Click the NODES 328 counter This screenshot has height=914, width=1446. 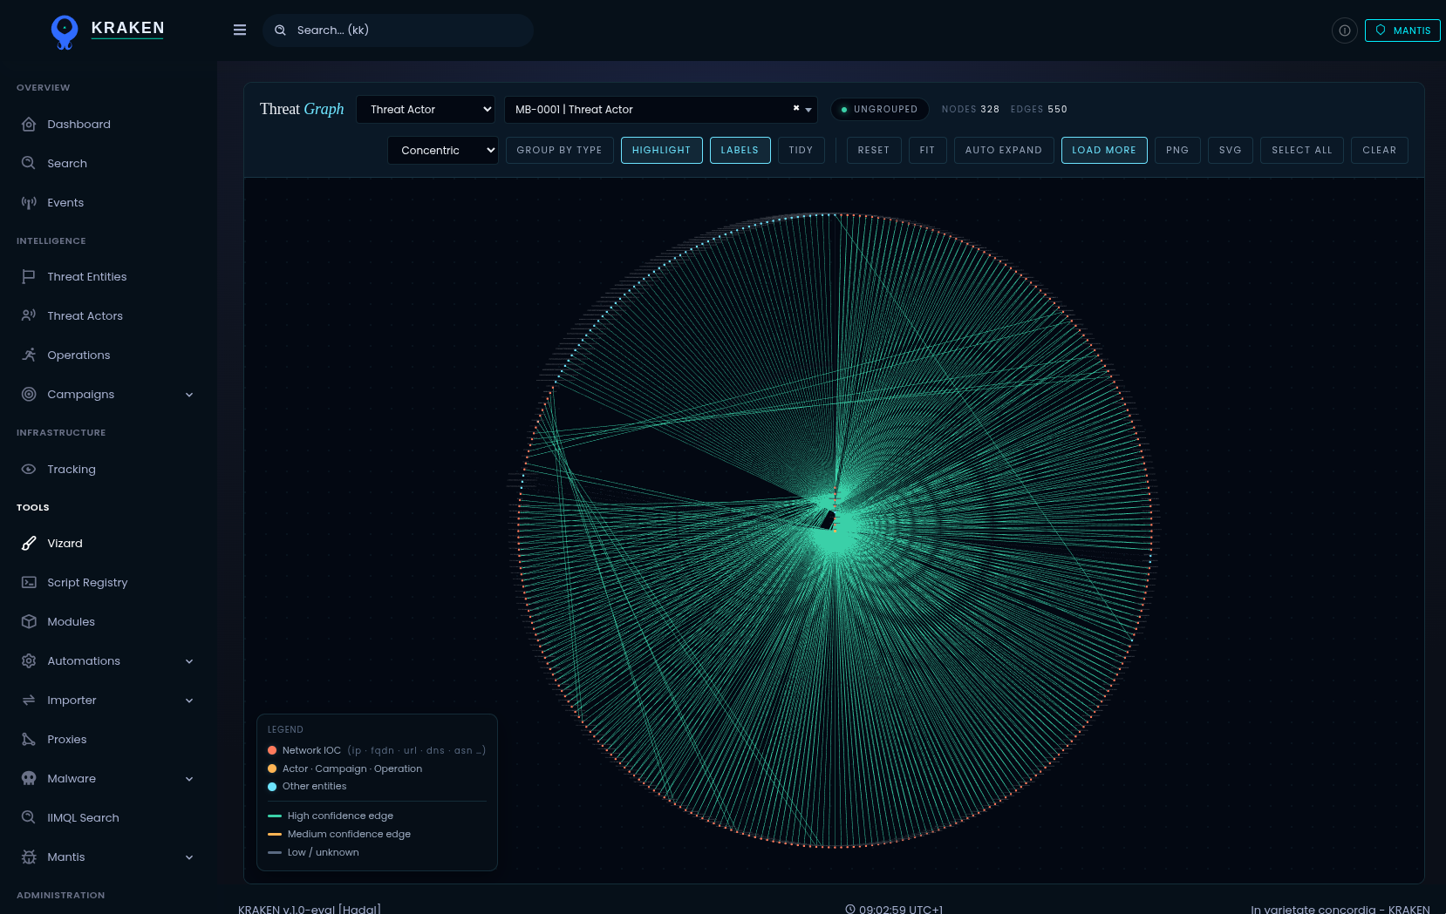click(970, 110)
